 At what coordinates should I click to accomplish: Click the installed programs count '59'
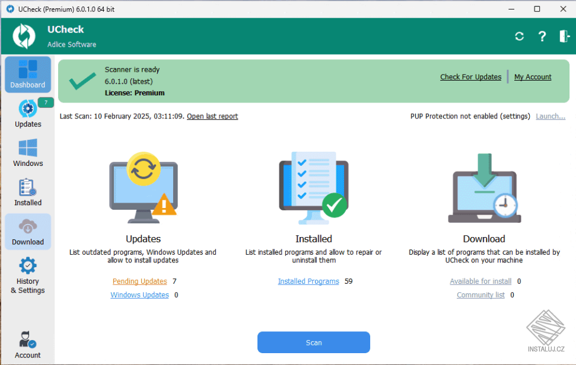(x=349, y=281)
